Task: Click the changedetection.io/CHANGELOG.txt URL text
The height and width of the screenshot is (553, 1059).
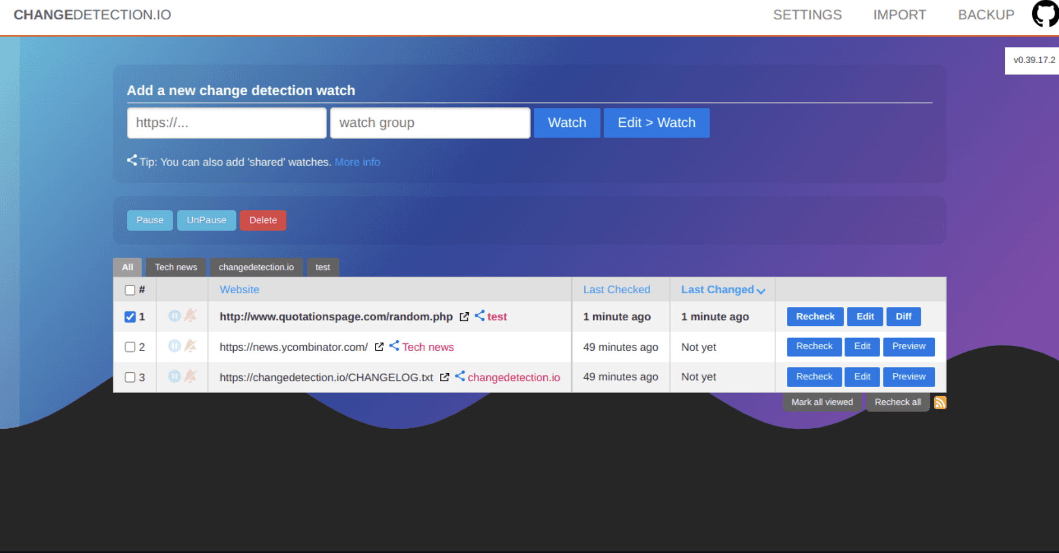Action: click(326, 377)
